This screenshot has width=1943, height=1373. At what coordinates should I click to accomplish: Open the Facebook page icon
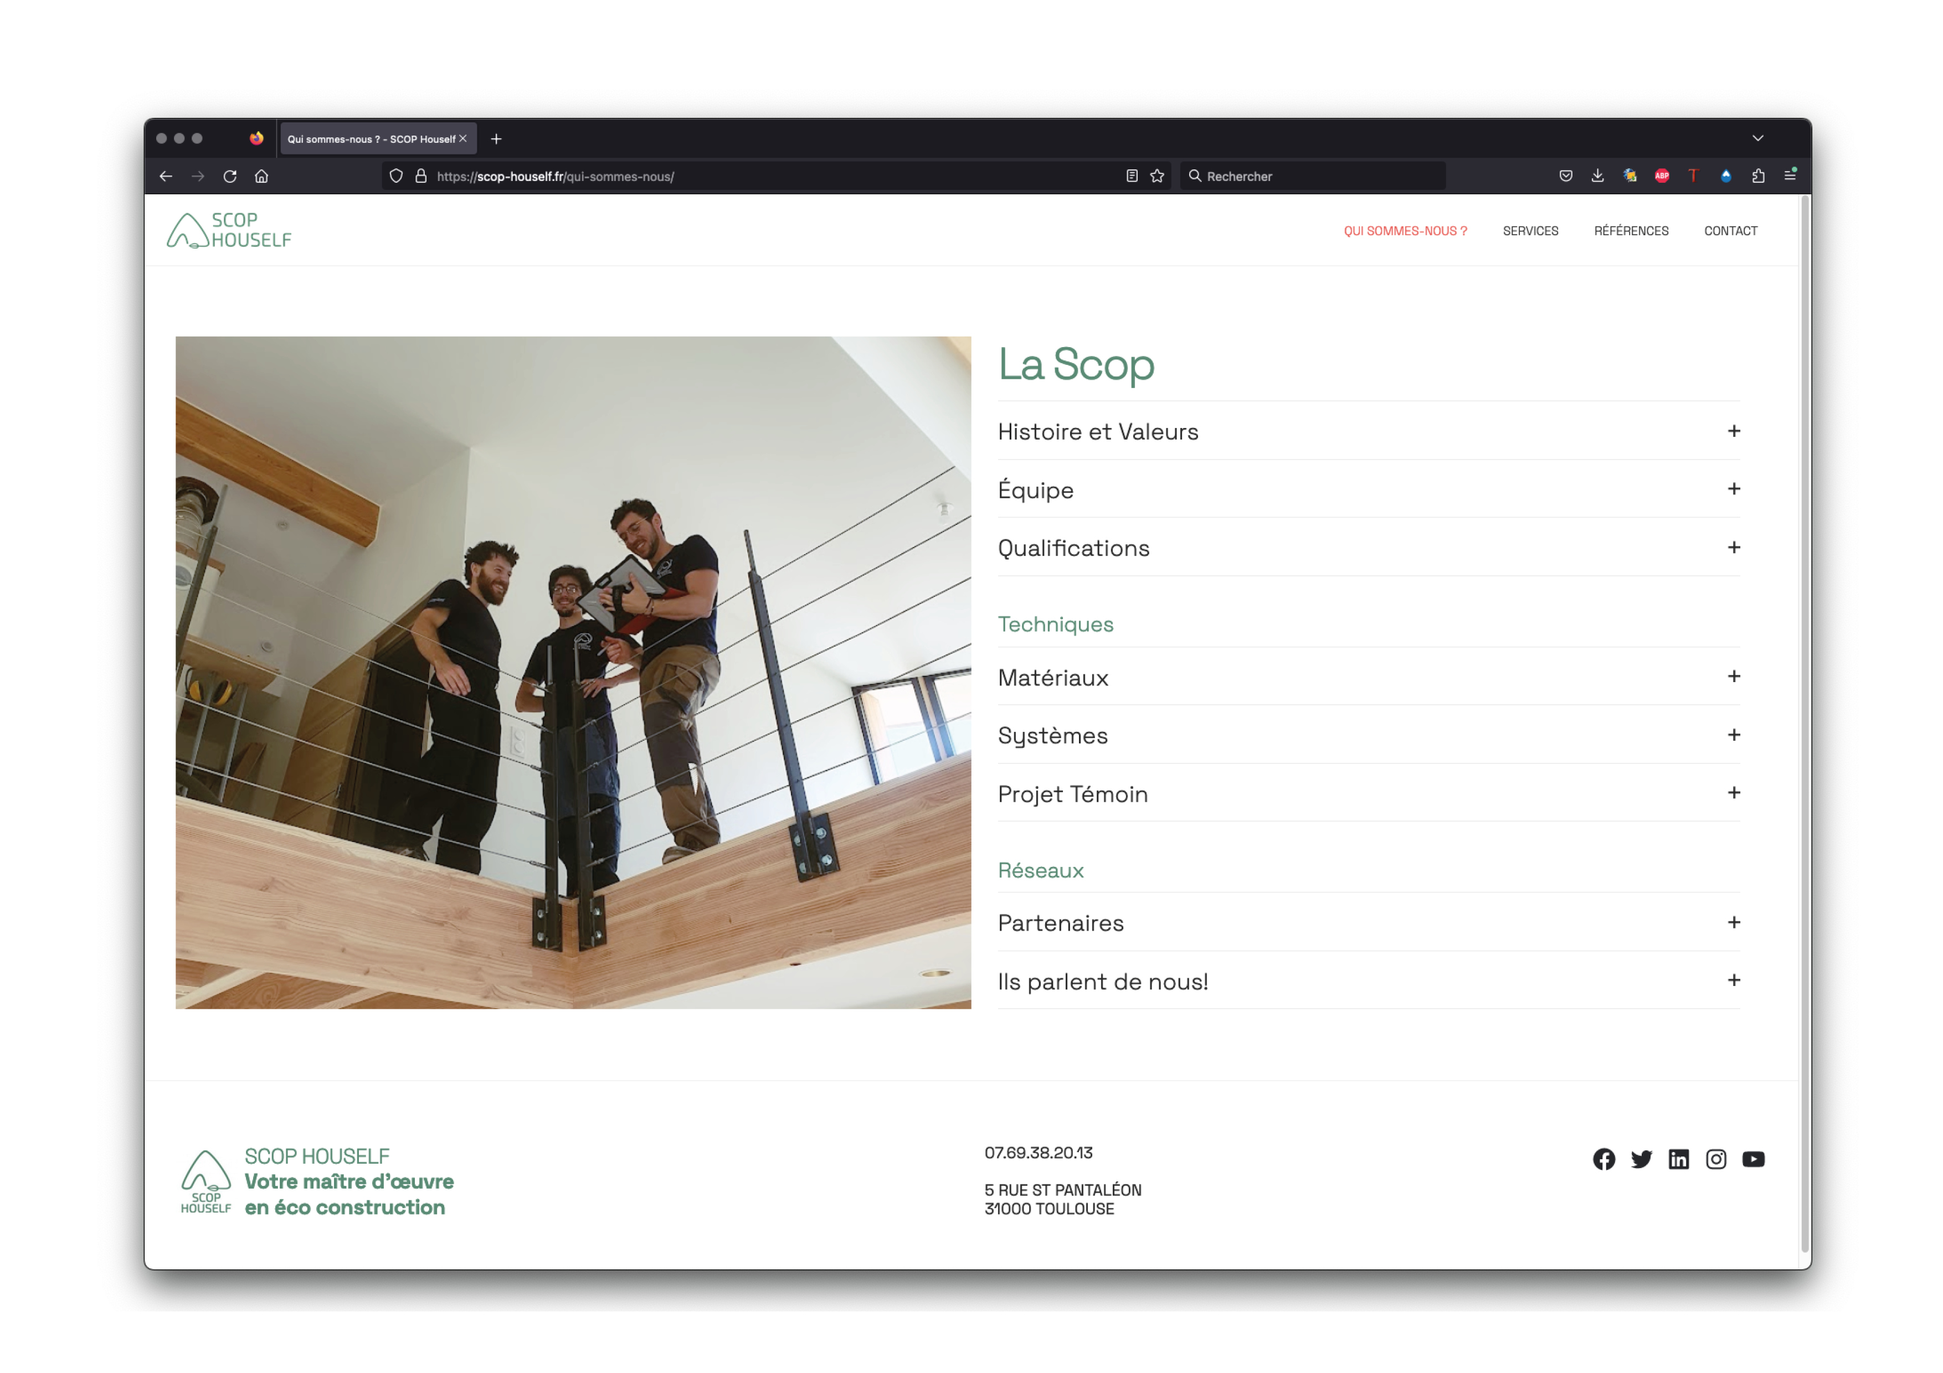click(x=1603, y=1159)
